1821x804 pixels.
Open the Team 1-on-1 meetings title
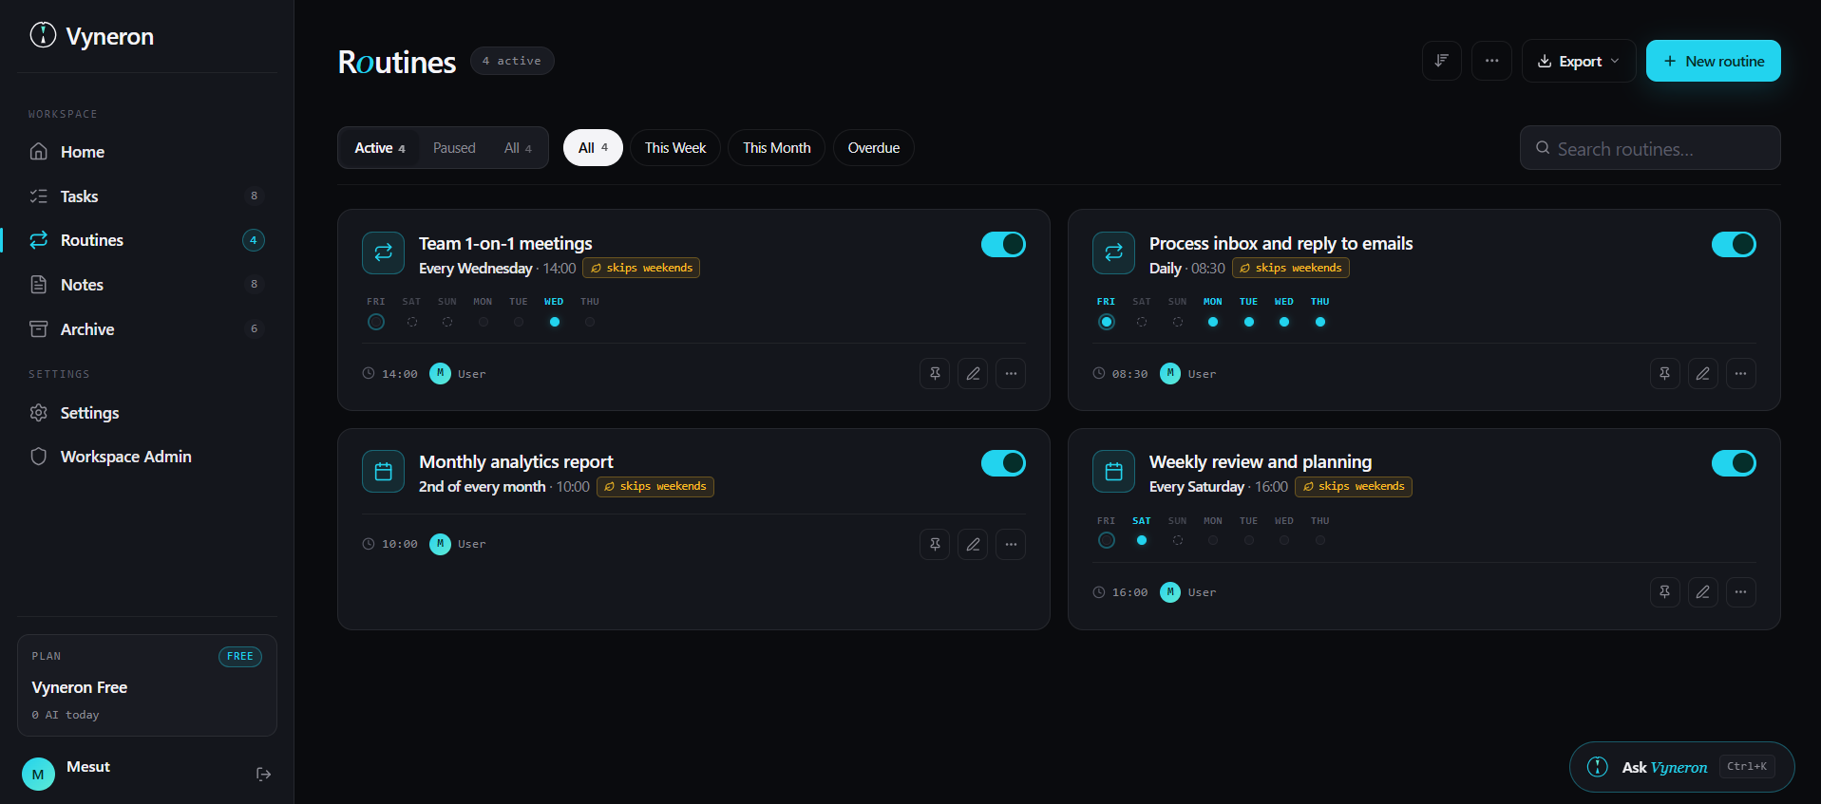(x=505, y=244)
